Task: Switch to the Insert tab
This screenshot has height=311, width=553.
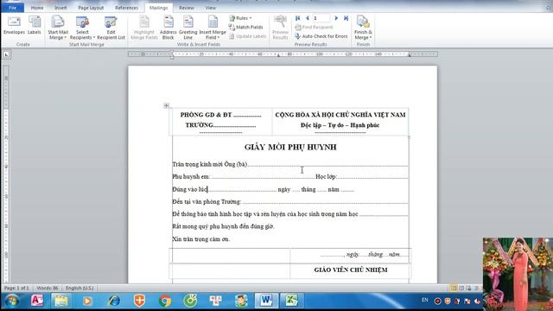Action: coord(60,8)
